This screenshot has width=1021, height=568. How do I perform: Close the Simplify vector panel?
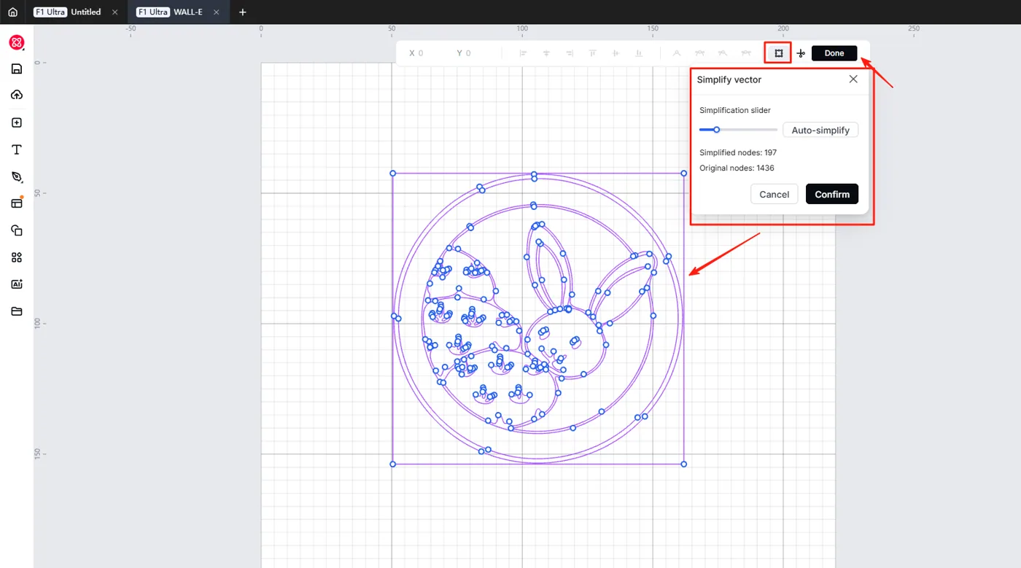(x=853, y=79)
